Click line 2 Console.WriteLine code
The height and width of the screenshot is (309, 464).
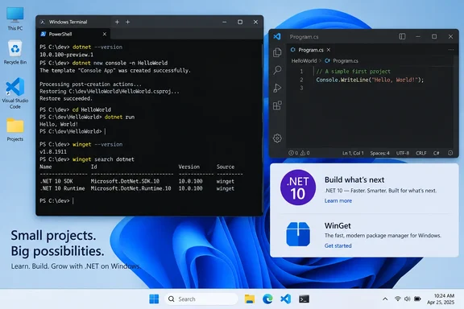pos(370,80)
